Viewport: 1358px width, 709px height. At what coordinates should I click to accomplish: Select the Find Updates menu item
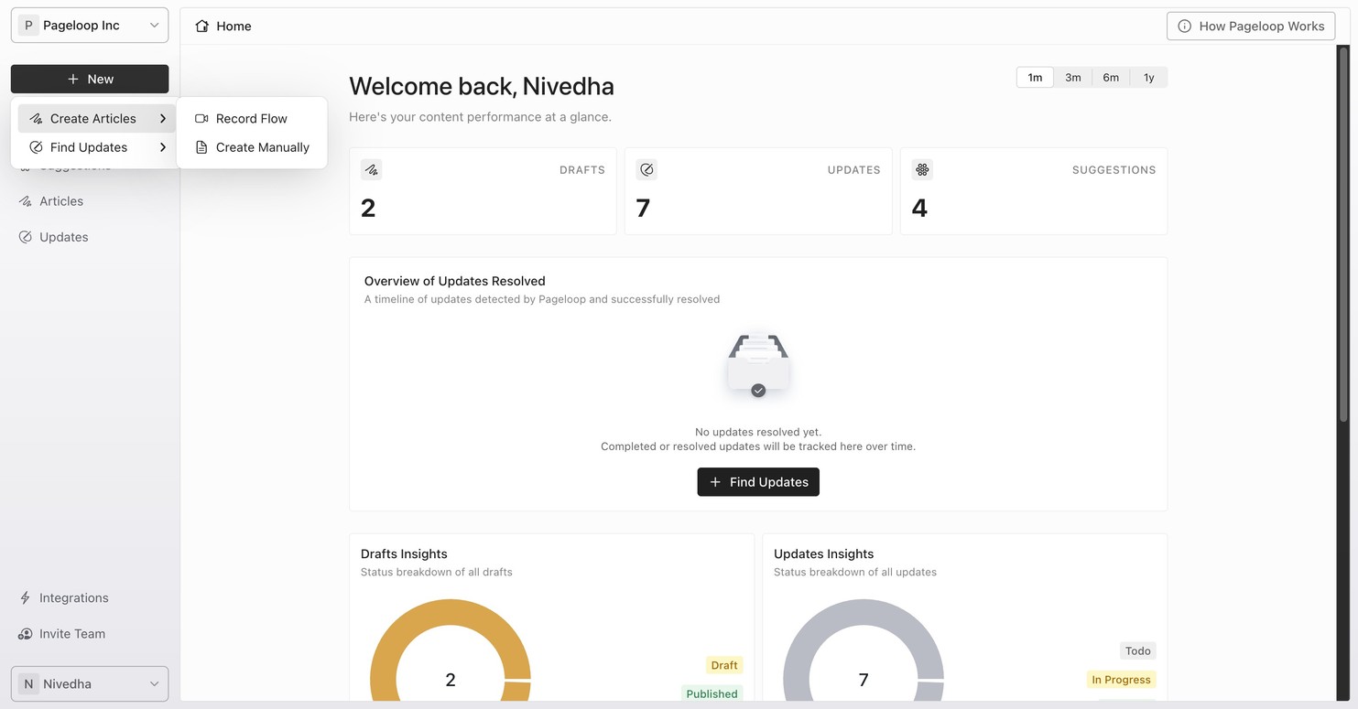pyautogui.click(x=96, y=147)
